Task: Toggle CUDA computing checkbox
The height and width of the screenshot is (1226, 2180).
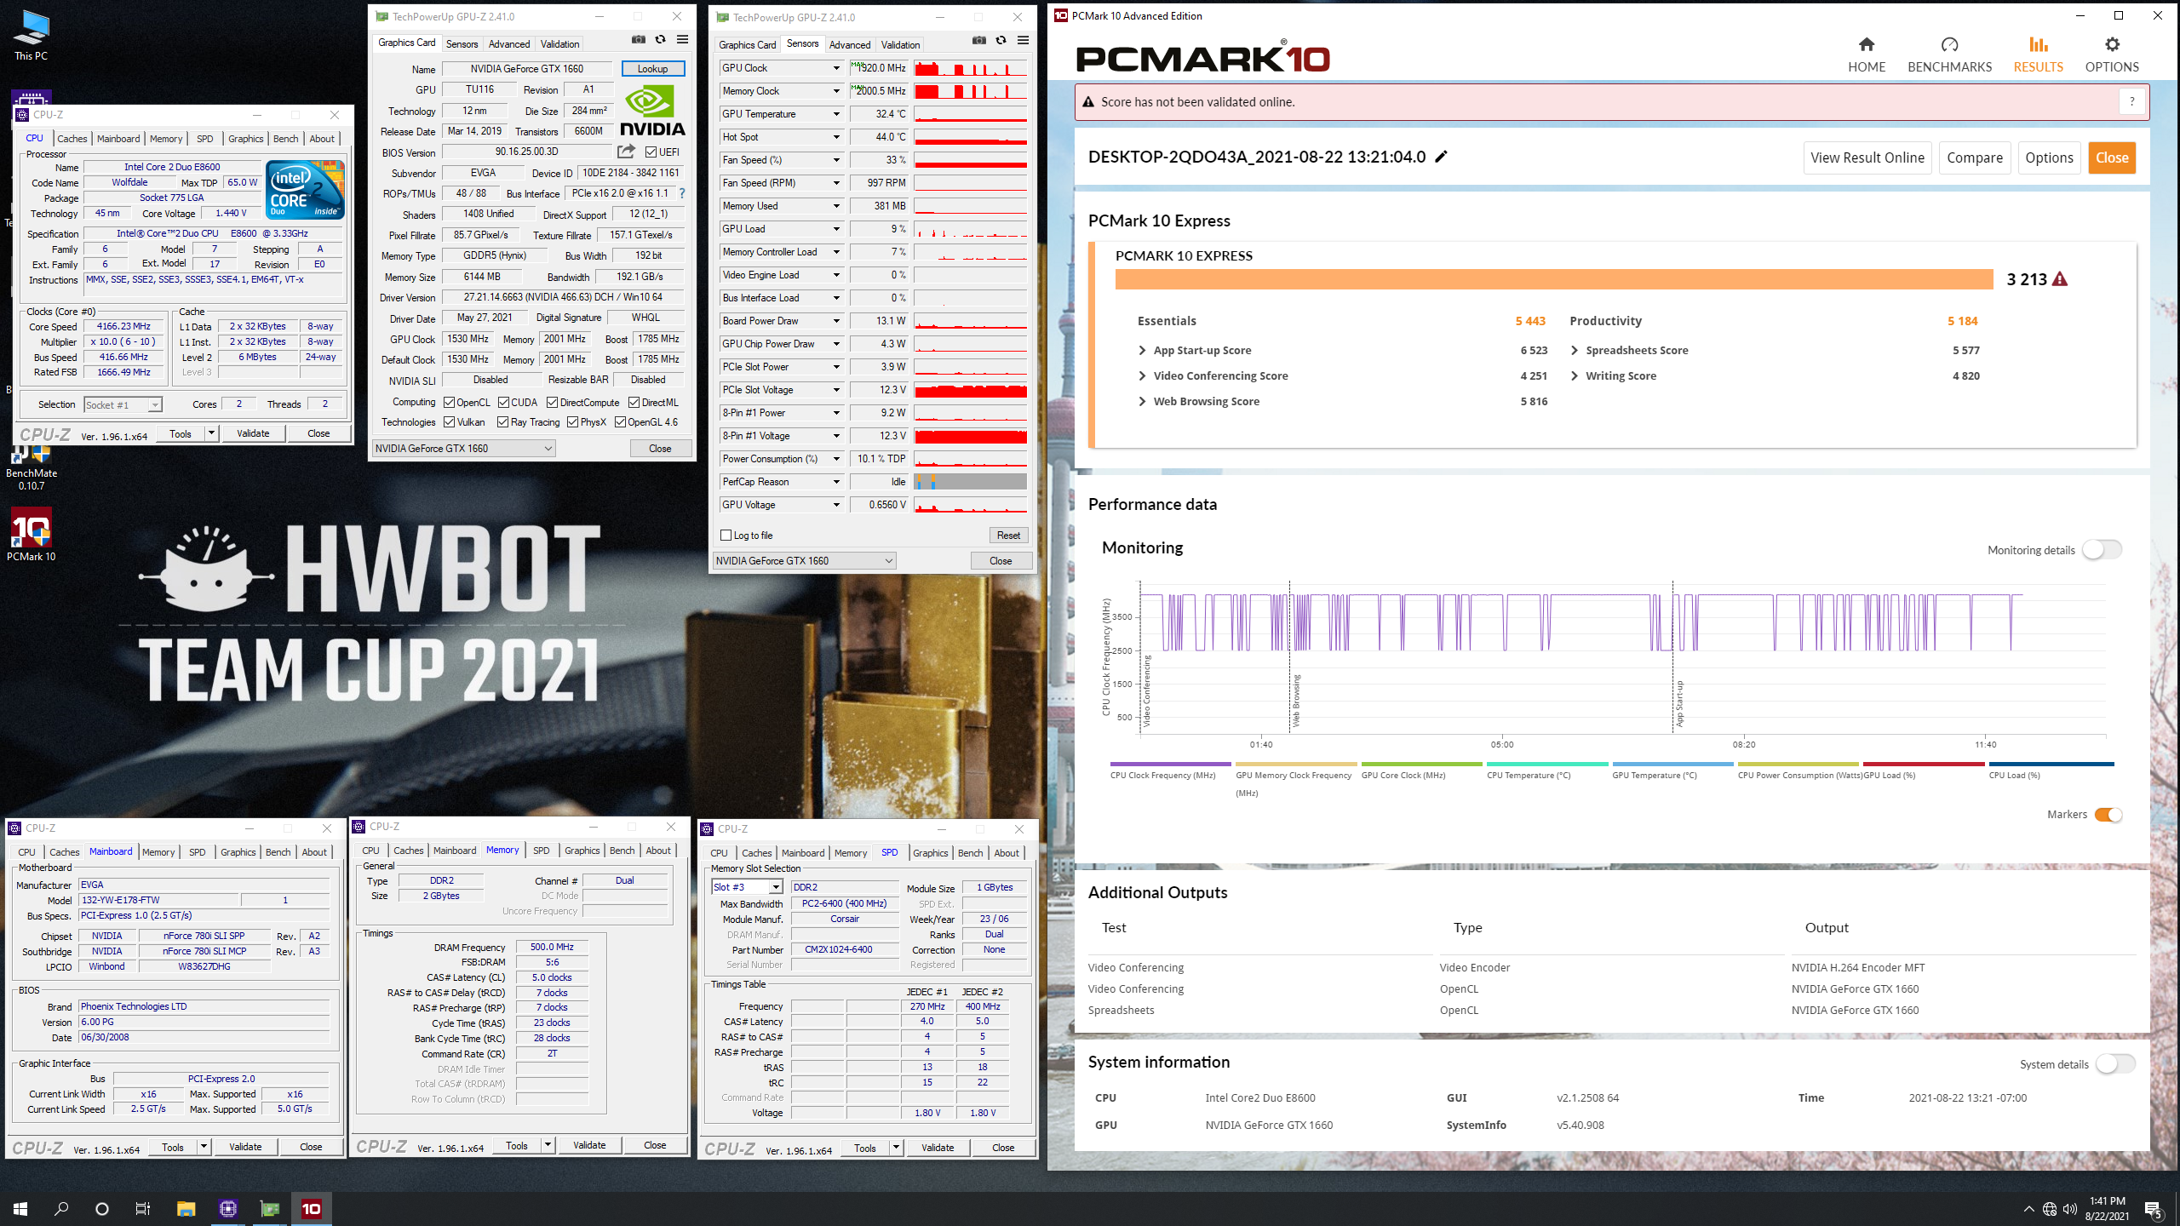Action: click(x=503, y=403)
